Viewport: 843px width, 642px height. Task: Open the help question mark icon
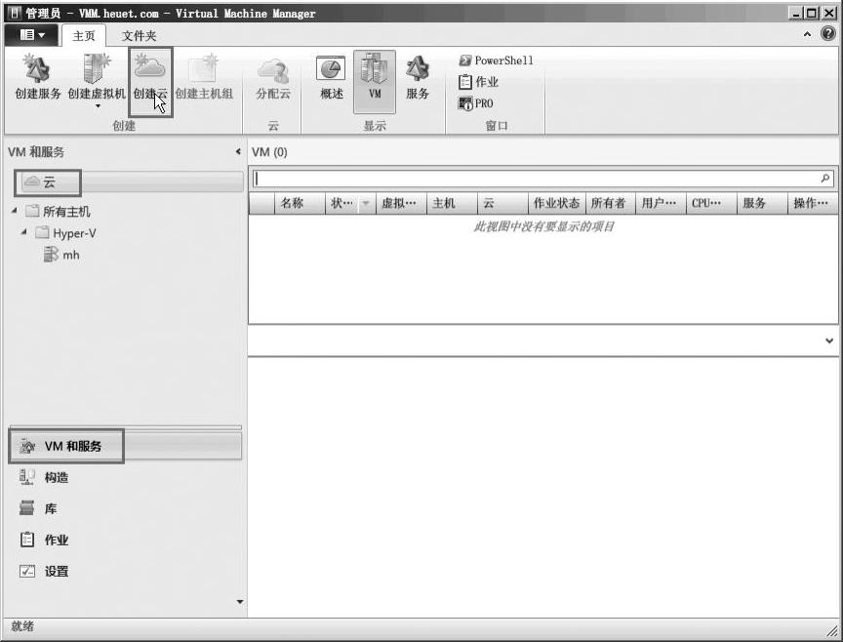click(x=828, y=34)
